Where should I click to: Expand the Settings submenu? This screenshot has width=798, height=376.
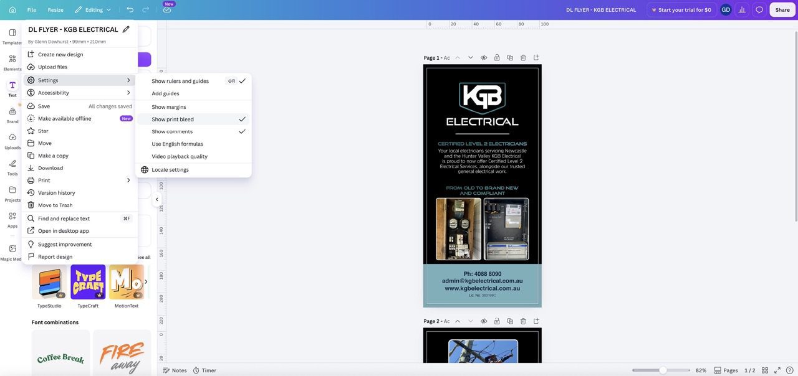(x=79, y=80)
